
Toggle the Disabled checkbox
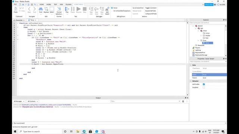pyautogui.click(x=204, y=87)
